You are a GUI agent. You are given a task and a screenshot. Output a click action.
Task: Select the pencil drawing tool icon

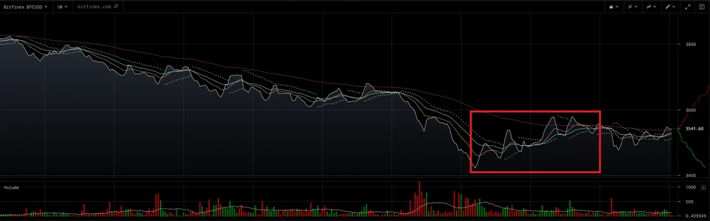[x=668, y=7]
